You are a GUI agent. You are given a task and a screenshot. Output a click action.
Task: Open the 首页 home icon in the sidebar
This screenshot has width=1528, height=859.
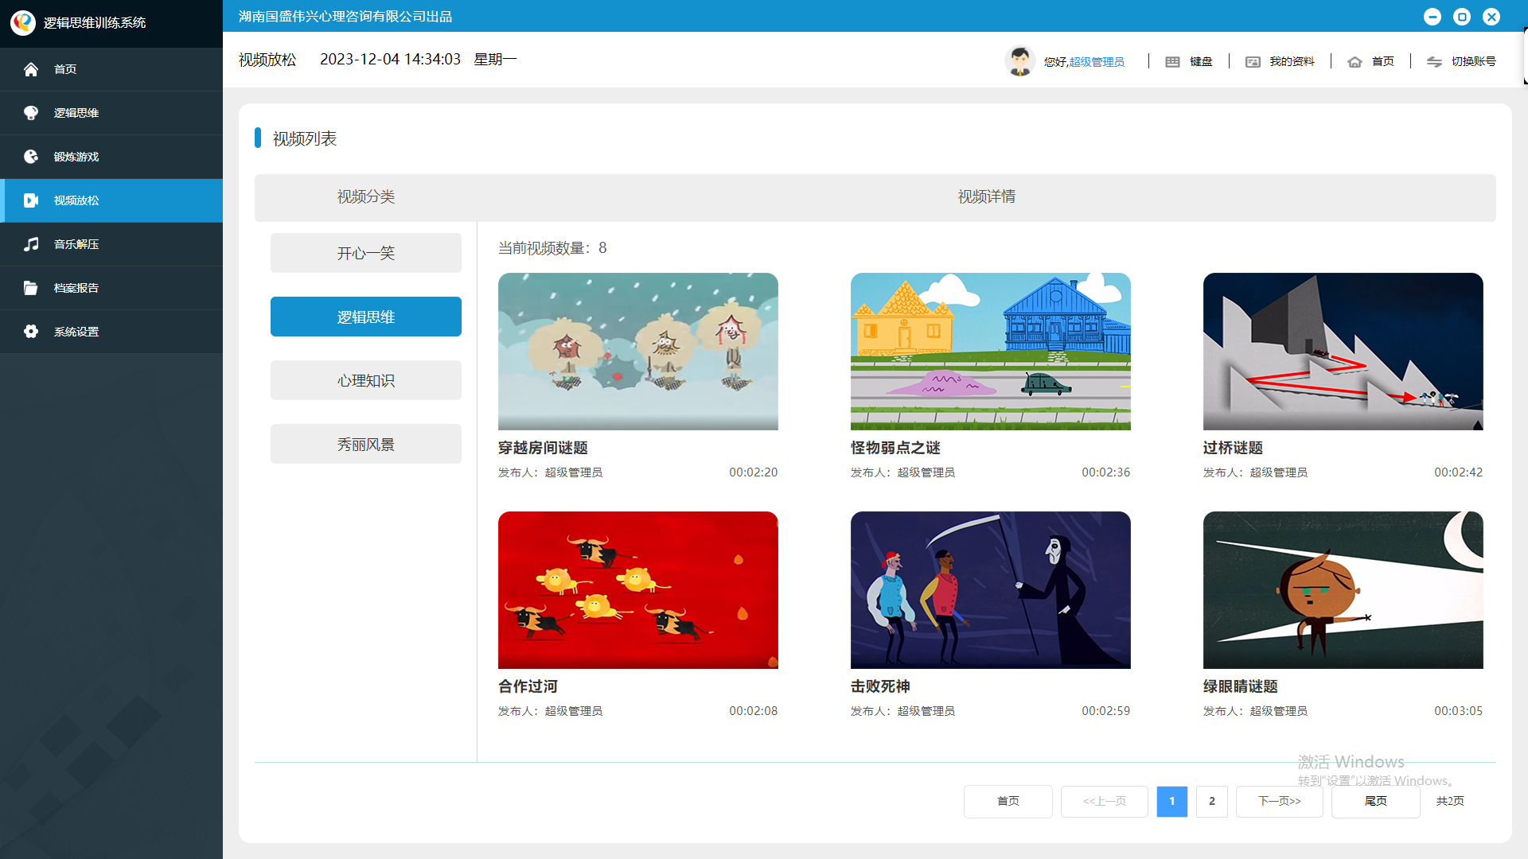[x=31, y=69]
